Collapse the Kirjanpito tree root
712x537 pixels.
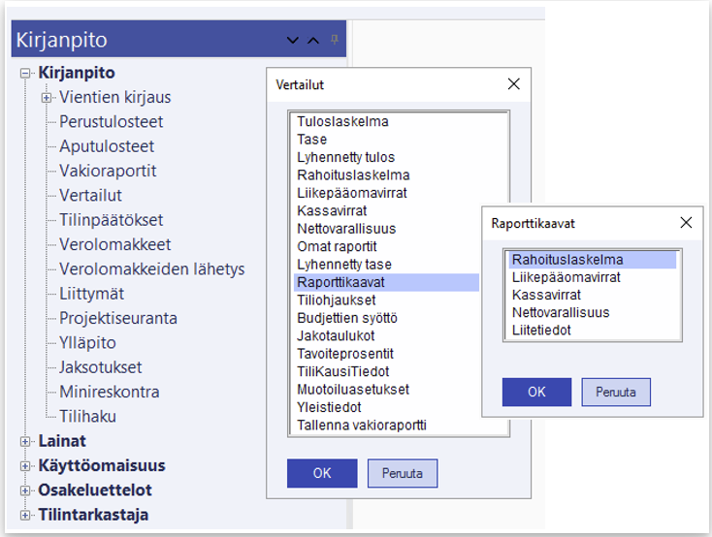point(26,73)
